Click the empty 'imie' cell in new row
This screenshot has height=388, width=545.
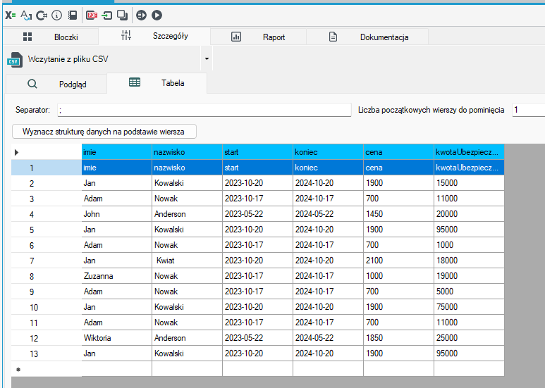tap(117, 369)
